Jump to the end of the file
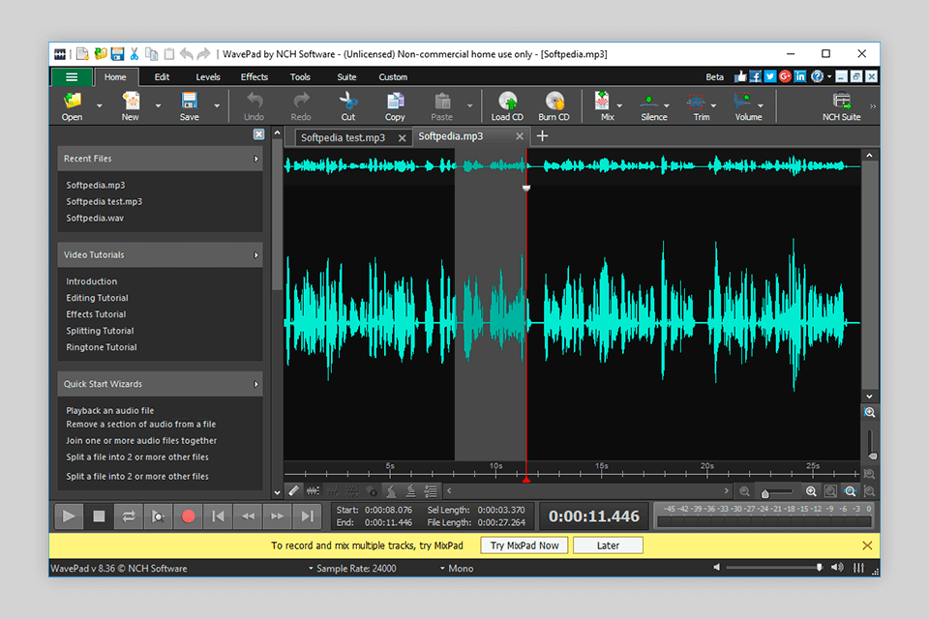Image resolution: width=929 pixels, height=619 pixels. coord(307,516)
